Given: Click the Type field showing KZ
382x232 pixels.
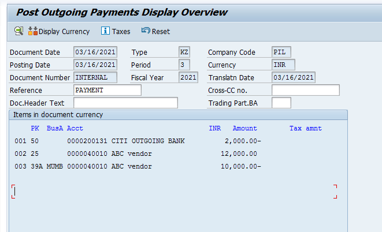Looking at the screenshot, I should point(184,52).
